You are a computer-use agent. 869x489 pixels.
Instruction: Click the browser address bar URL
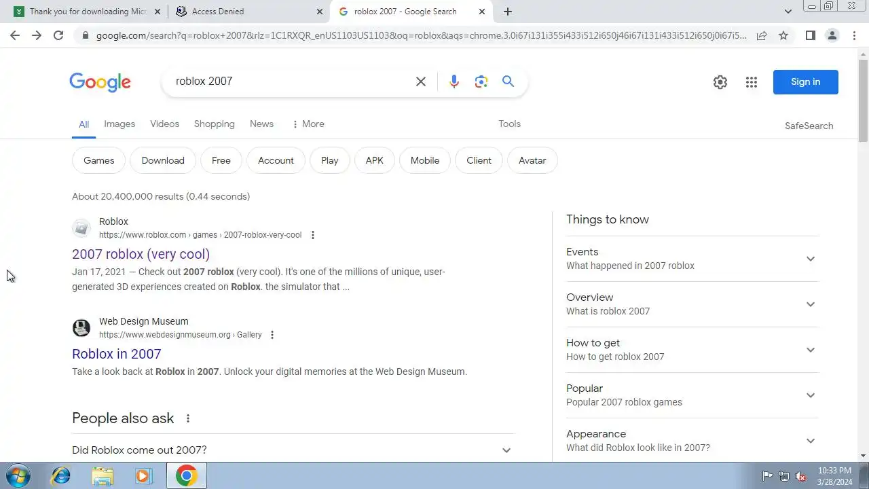tap(421, 35)
